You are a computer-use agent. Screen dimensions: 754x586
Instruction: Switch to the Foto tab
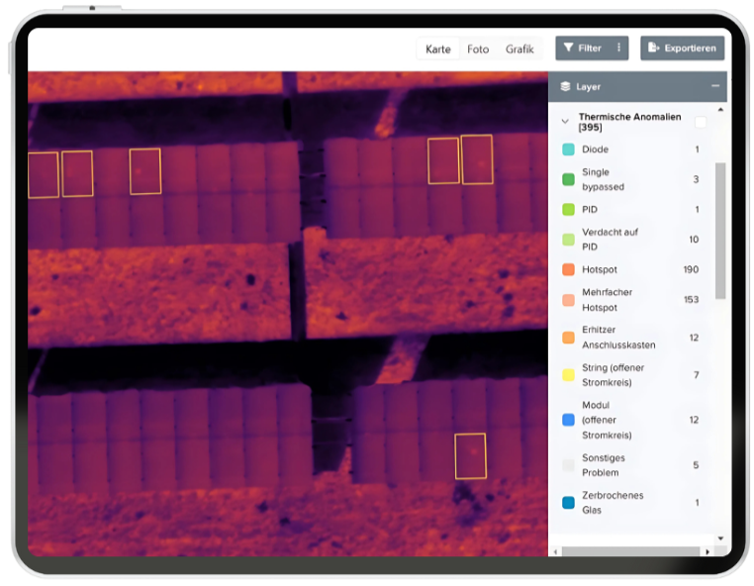coord(478,49)
